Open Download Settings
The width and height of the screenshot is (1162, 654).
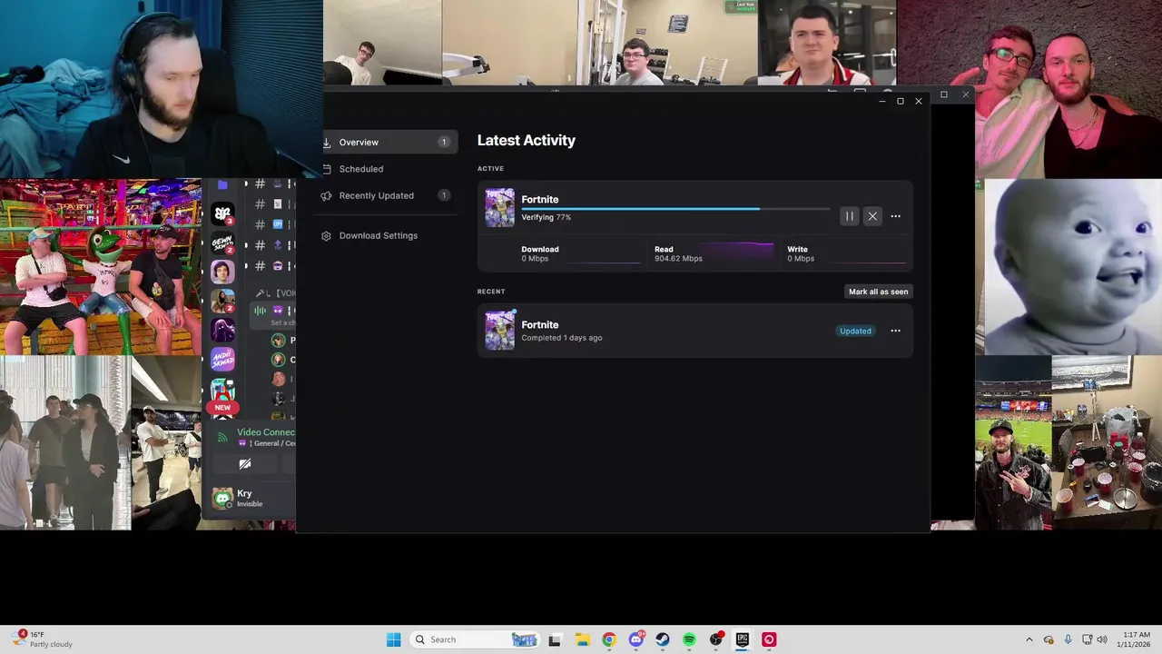(378, 235)
